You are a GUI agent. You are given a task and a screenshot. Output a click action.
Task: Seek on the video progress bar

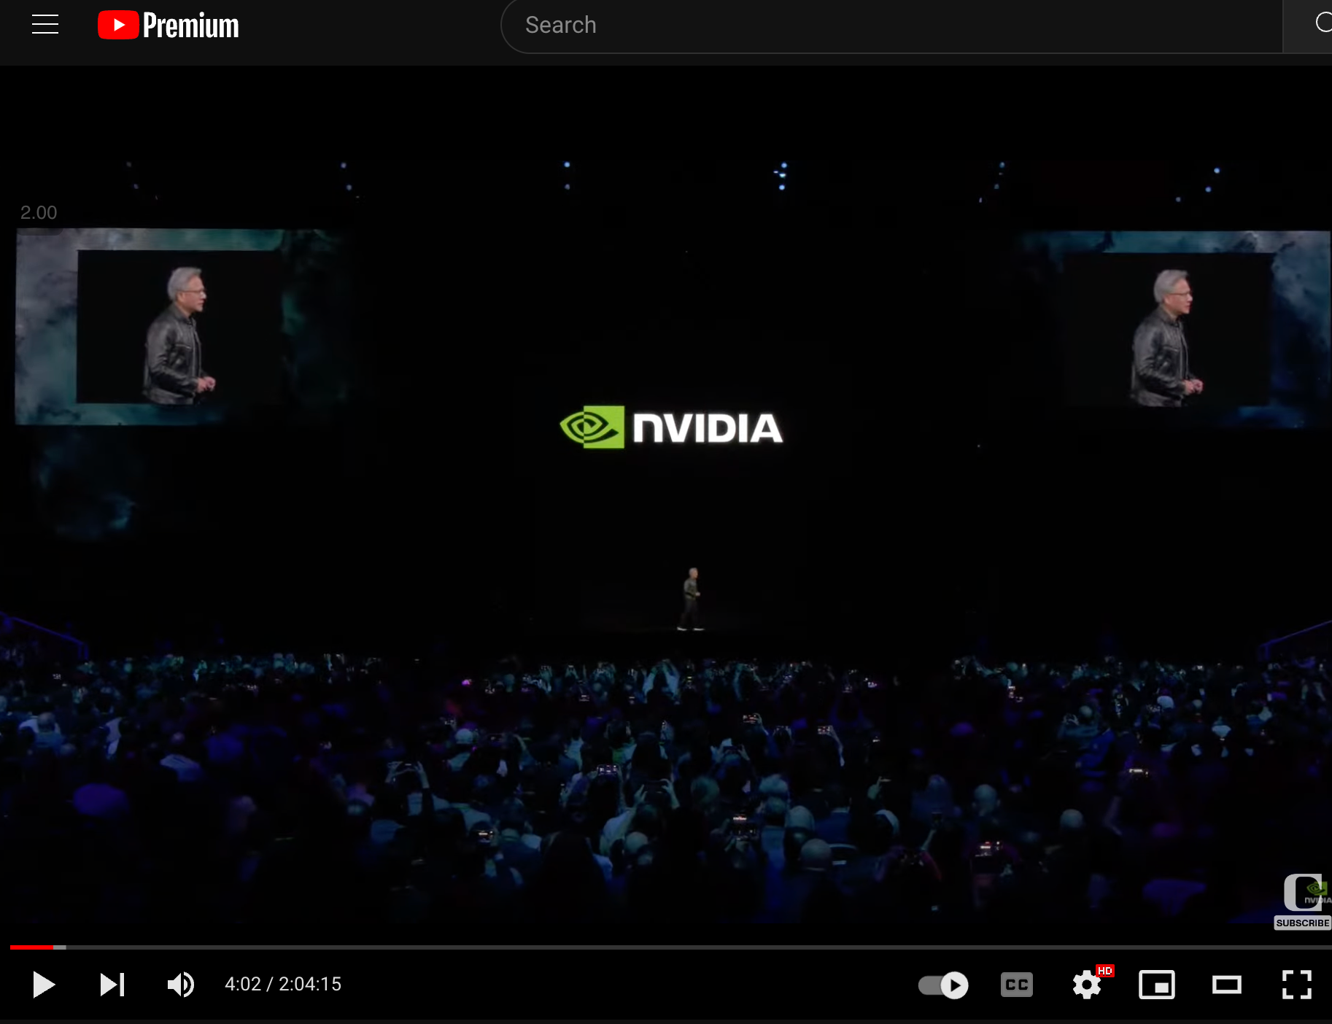point(671,947)
